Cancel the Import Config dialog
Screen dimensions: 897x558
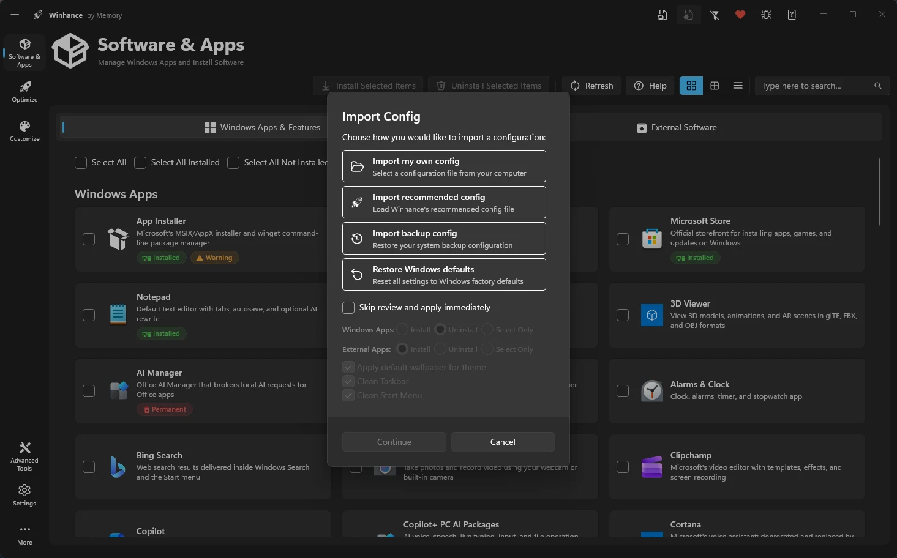[503, 442]
